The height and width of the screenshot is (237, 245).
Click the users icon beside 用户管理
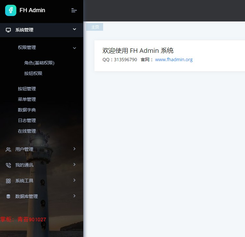pos(8,150)
